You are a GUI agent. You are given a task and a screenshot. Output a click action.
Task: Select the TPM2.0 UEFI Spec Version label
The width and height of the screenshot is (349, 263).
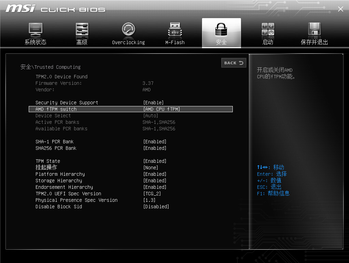pyautogui.click(x=68, y=194)
